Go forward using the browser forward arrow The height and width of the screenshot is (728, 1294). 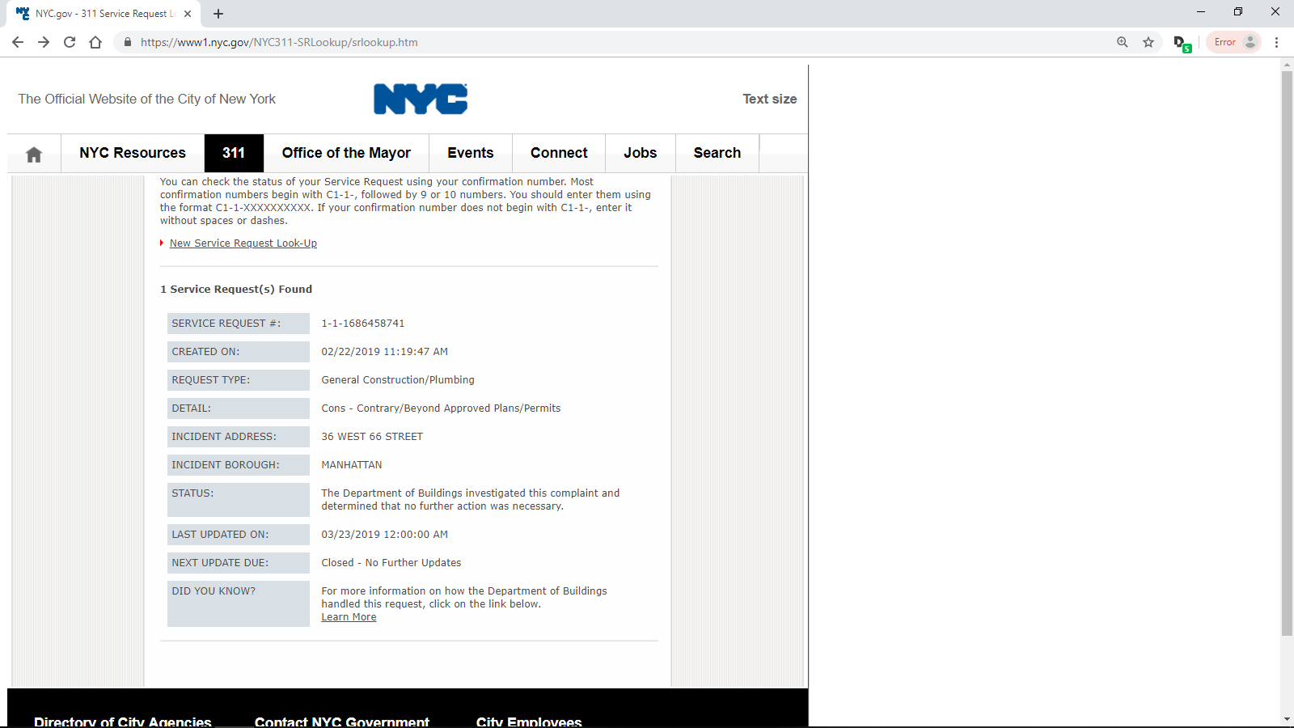(44, 42)
